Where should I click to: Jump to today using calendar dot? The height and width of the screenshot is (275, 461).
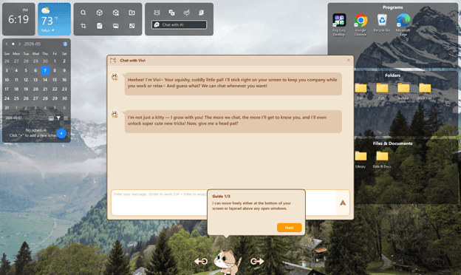(x=13, y=44)
